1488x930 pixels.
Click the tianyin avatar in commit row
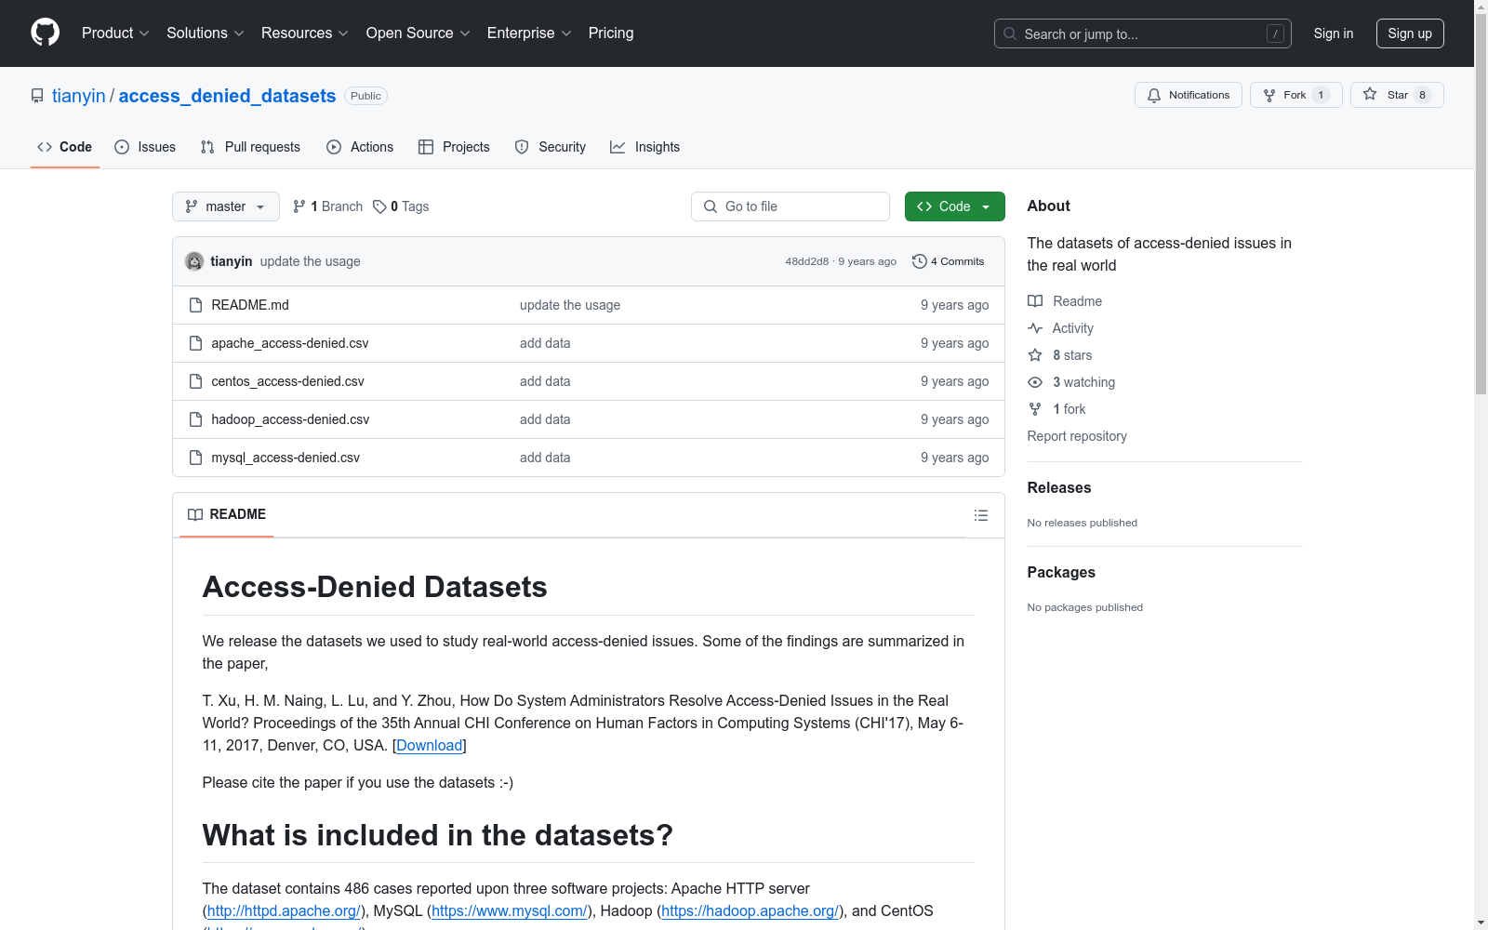point(194,261)
